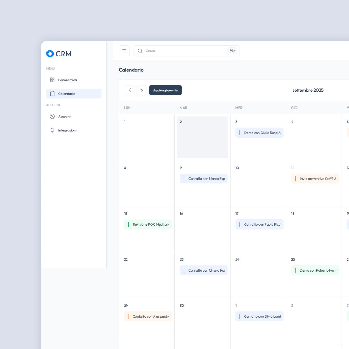Select the Panoramica grid icon

pos(52,80)
